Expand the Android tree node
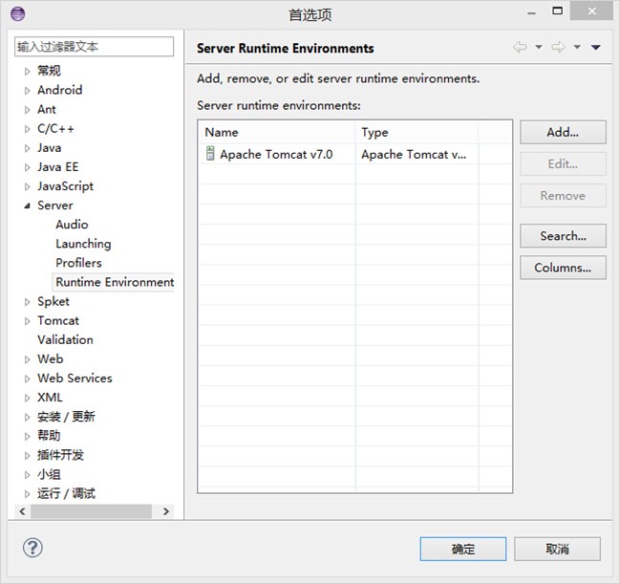620x584 pixels. pyautogui.click(x=27, y=91)
